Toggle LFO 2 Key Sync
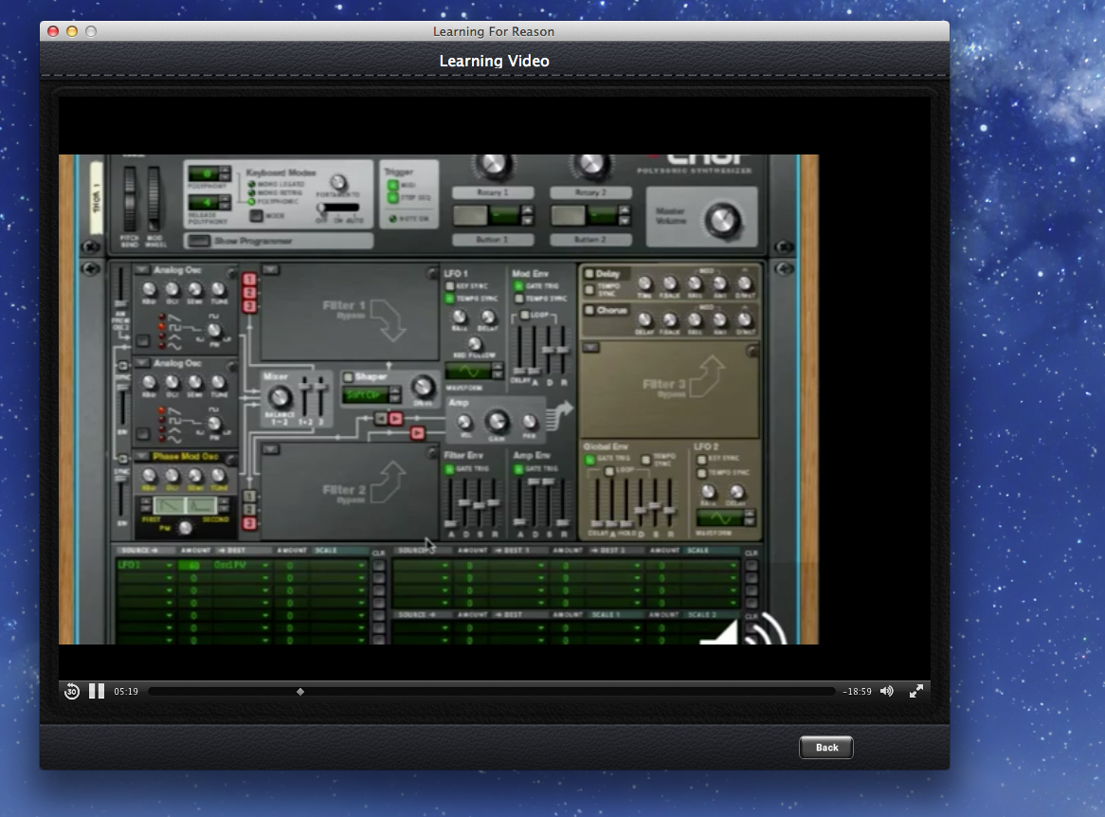 click(x=701, y=460)
